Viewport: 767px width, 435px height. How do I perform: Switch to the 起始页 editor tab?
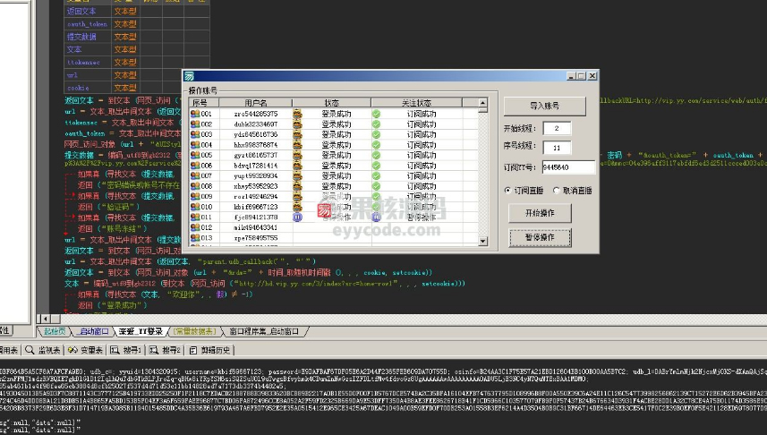coord(55,331)
